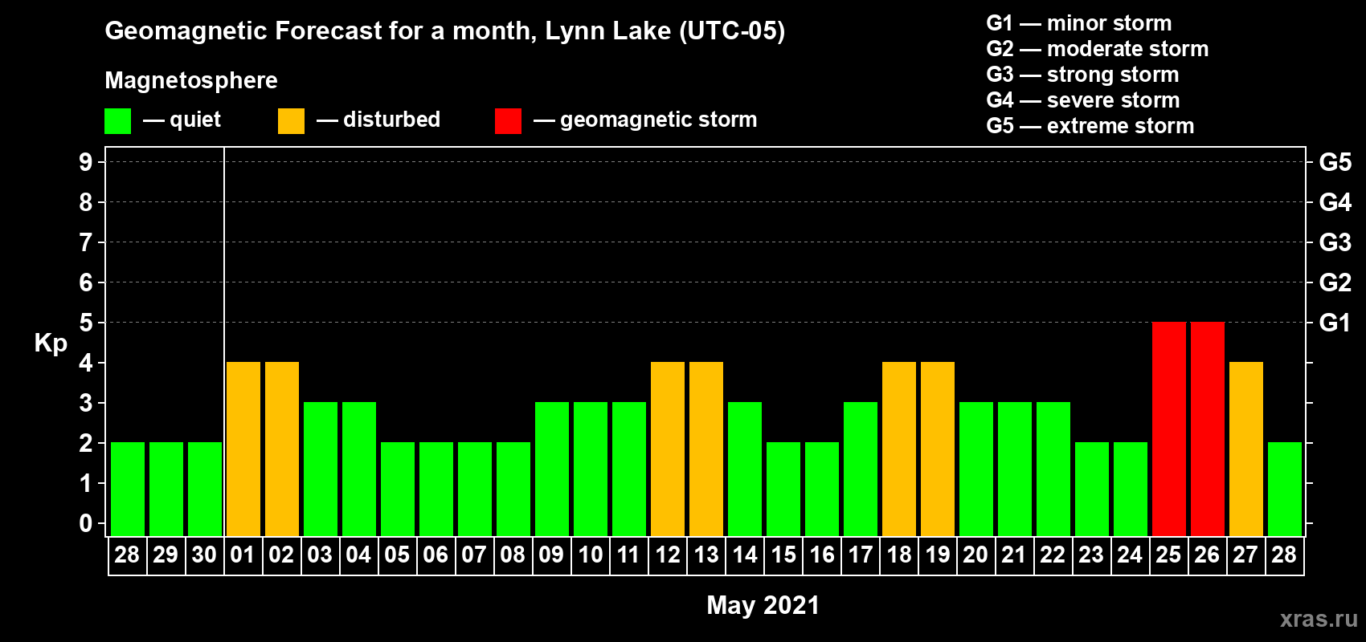
Task: Click the orange disturbed legend swatch
Action: tap(291, 121)
